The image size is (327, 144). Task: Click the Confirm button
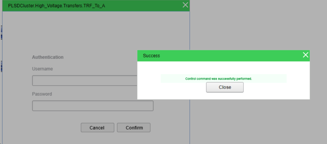pyautogui.click(x=134, y=127)
